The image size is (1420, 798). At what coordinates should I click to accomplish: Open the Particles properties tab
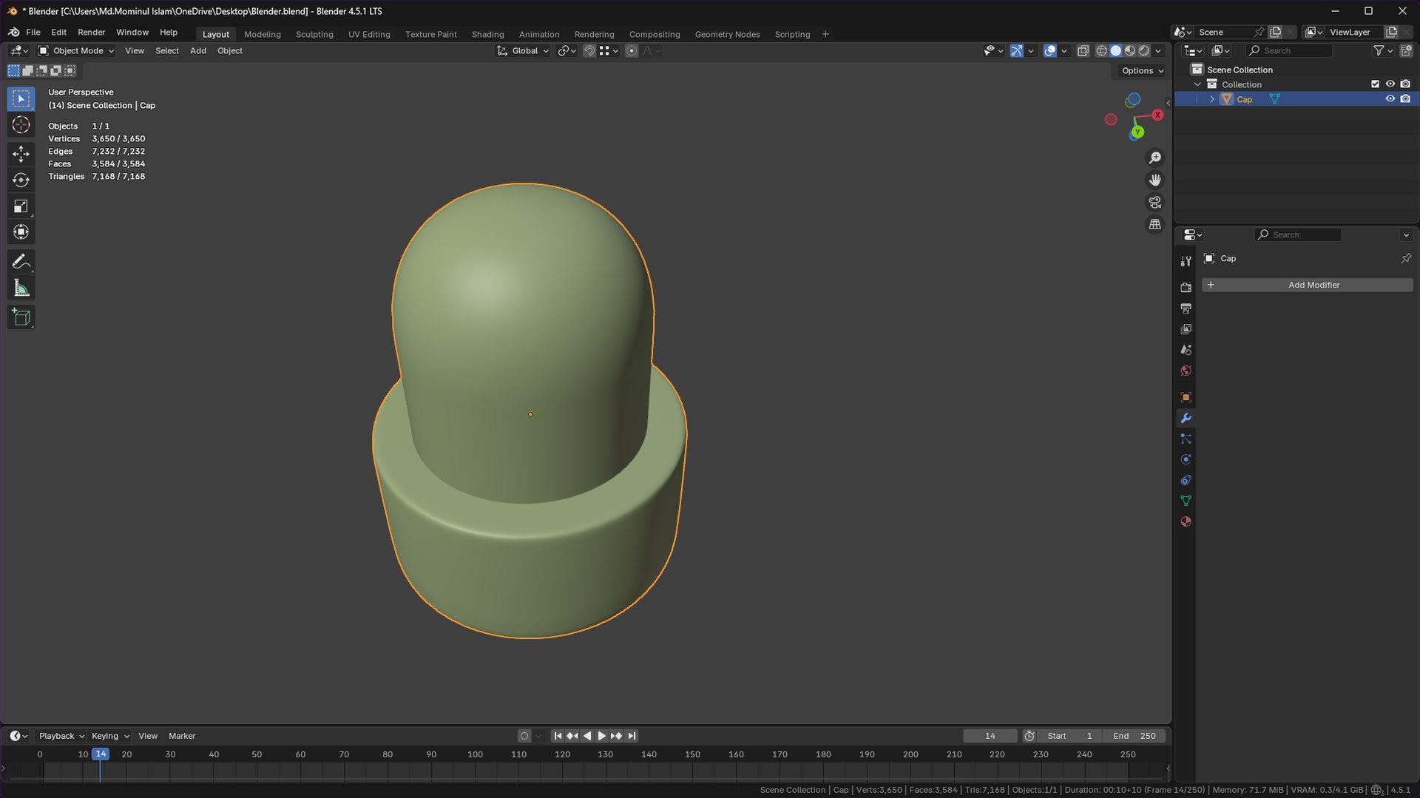click(x=1186, y=439)
